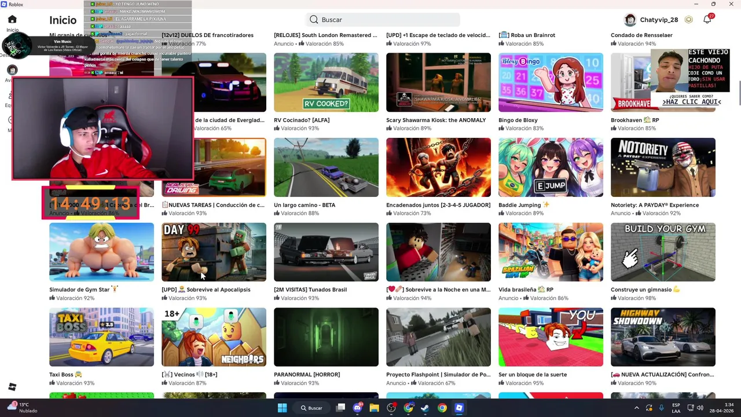Show hidden system tray icons chevron
This screenshot has width=741, height=417.
pos(636,408)
